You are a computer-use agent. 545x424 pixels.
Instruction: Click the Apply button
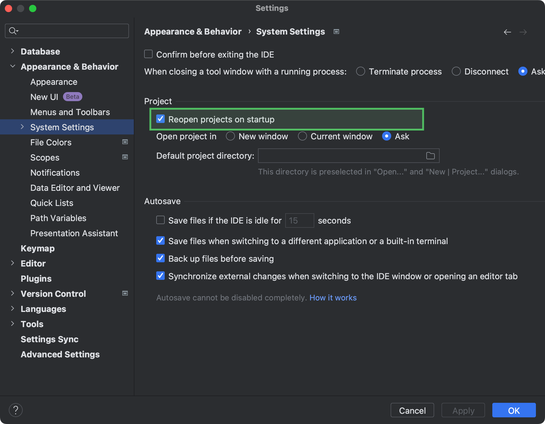coord(463,410)
